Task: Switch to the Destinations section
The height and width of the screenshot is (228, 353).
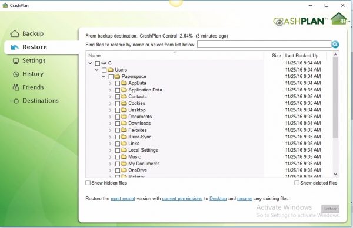Action: click(41, 101)
